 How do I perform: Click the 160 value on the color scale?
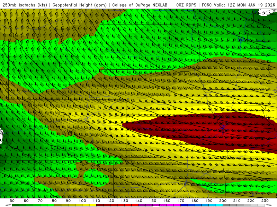point(167,201)
